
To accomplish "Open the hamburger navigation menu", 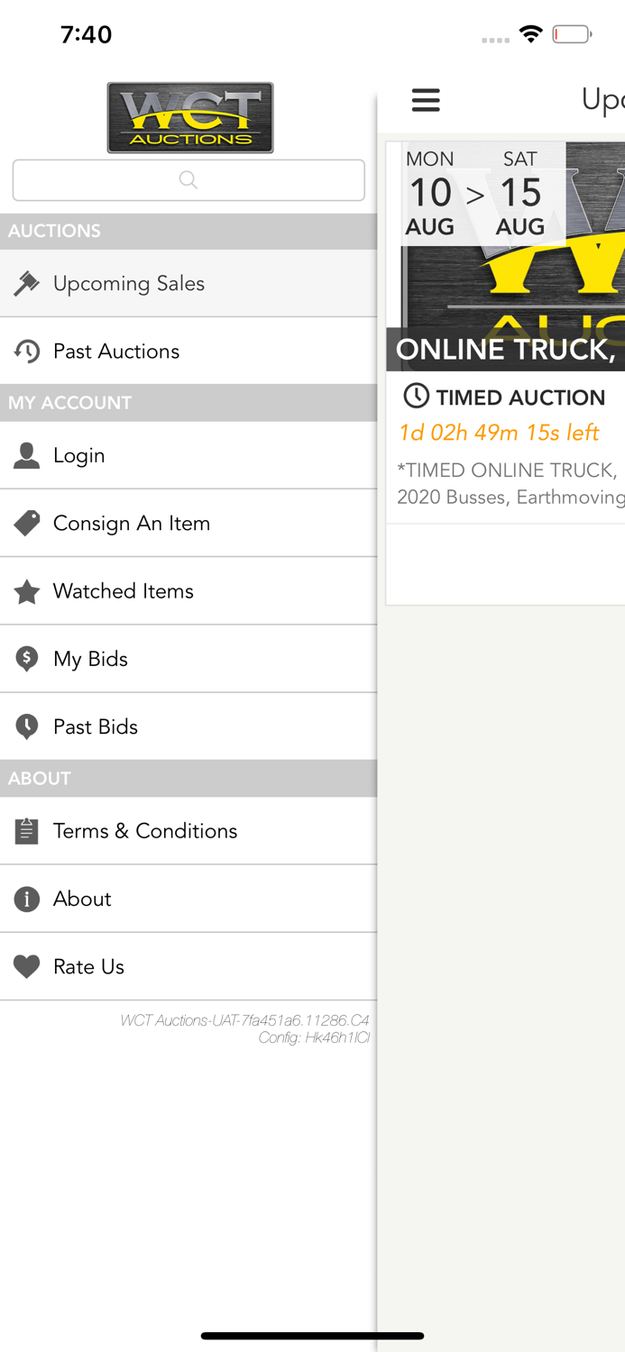I will (426, 100).
